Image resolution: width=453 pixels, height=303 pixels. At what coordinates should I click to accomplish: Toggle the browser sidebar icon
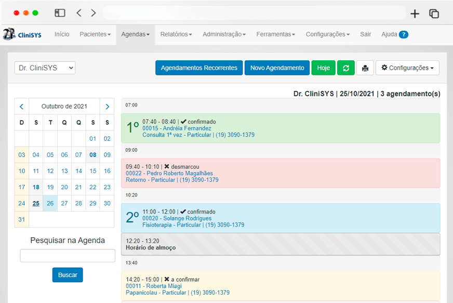click(60, 13)
